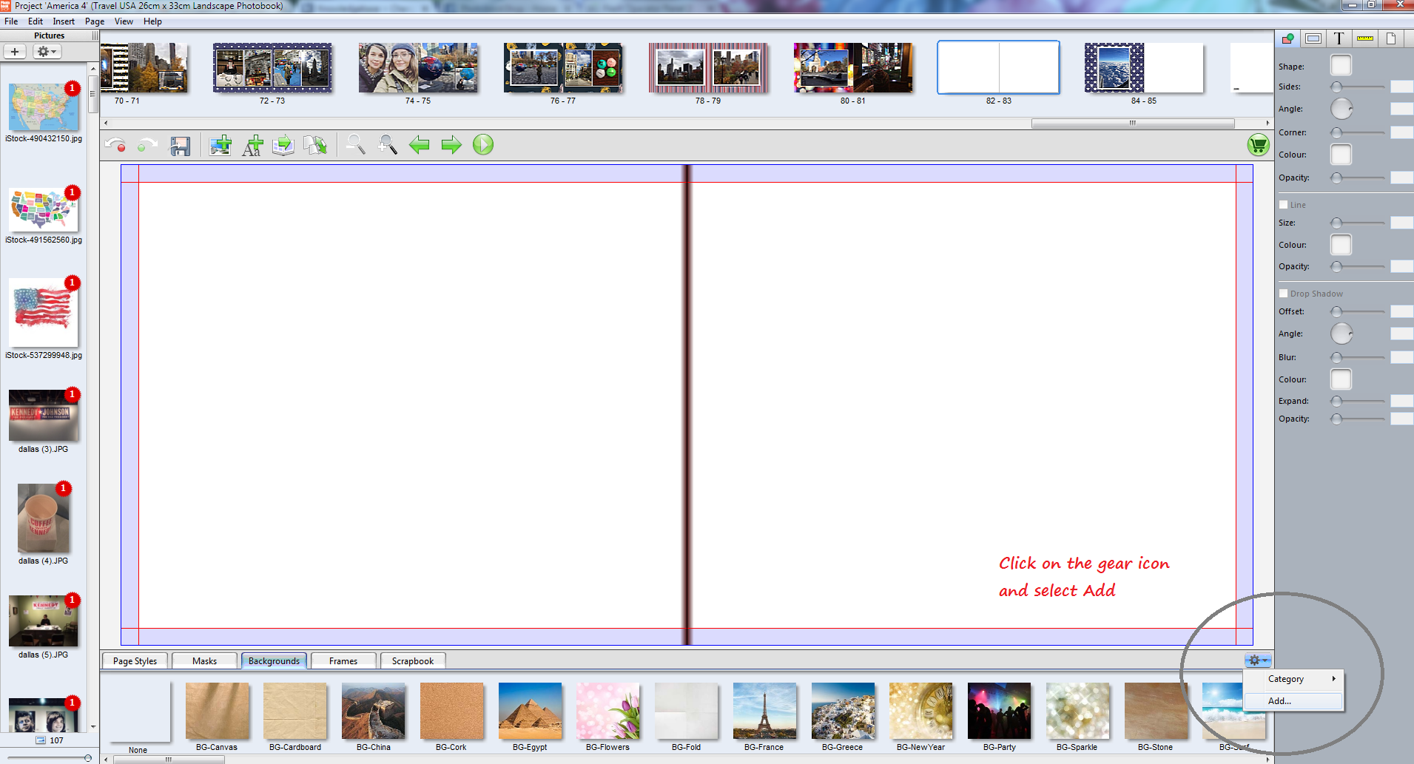Switch to the Page Styles tab
Viewport: 1414px width, 764px height.
coord(135,661)
